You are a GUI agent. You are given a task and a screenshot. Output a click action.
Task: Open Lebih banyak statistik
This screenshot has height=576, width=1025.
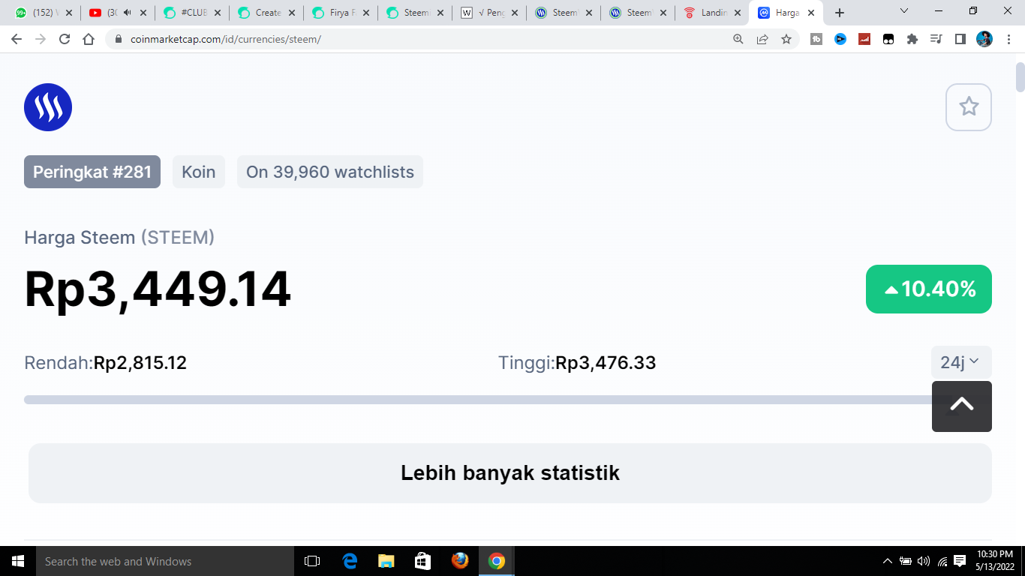pyautogui.click(x=510, y=473)
